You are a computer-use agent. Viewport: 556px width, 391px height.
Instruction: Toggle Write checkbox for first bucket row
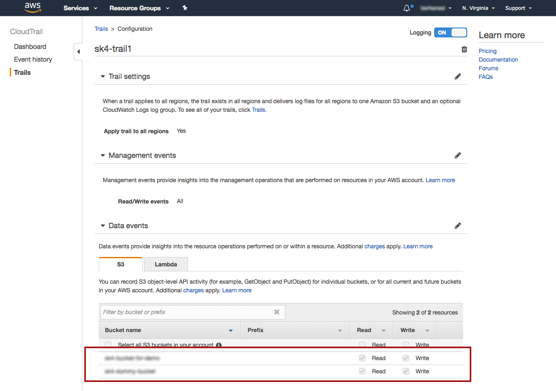[406, 358]
